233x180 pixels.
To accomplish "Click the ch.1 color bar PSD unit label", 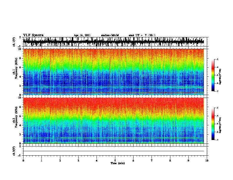I will pos(220,76).
